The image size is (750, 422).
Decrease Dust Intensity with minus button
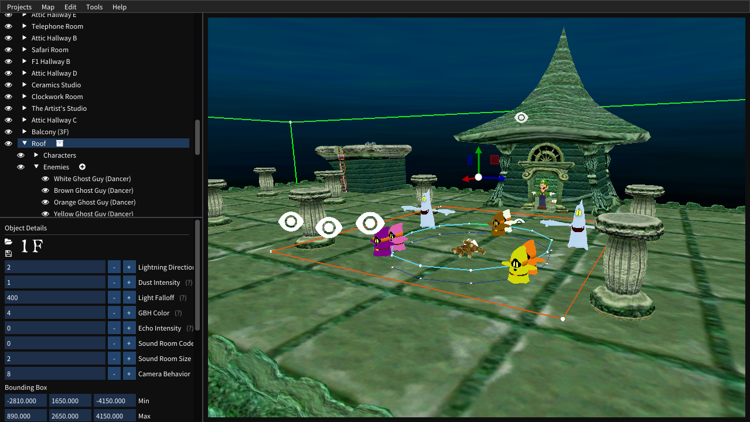114,283
